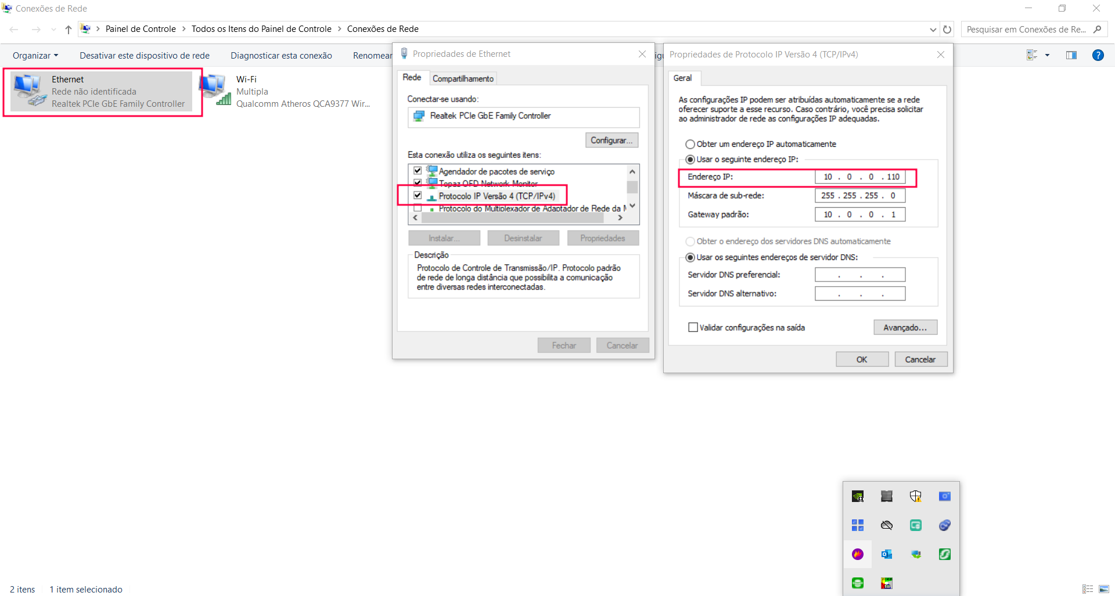The height and width of the screenshot is (596, 1115).
Task: Click the OneDrive cloud icon in tray
Action: (x=886, y=525)
